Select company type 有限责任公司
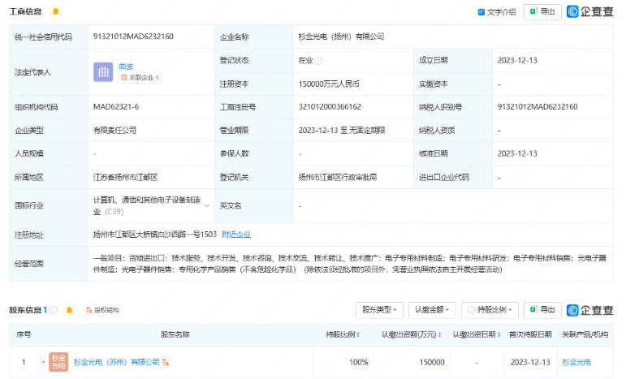This screenshot has width=626, height=379. click(115, 131)
